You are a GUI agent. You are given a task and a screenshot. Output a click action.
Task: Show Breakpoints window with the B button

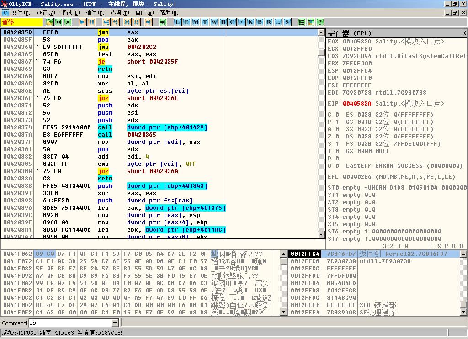click(260, 22)
